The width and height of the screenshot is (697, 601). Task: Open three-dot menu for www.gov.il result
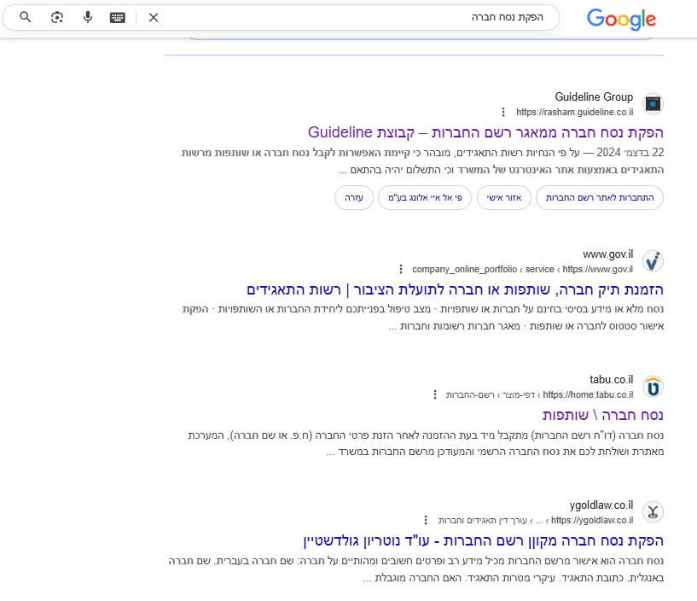[401, 269]
